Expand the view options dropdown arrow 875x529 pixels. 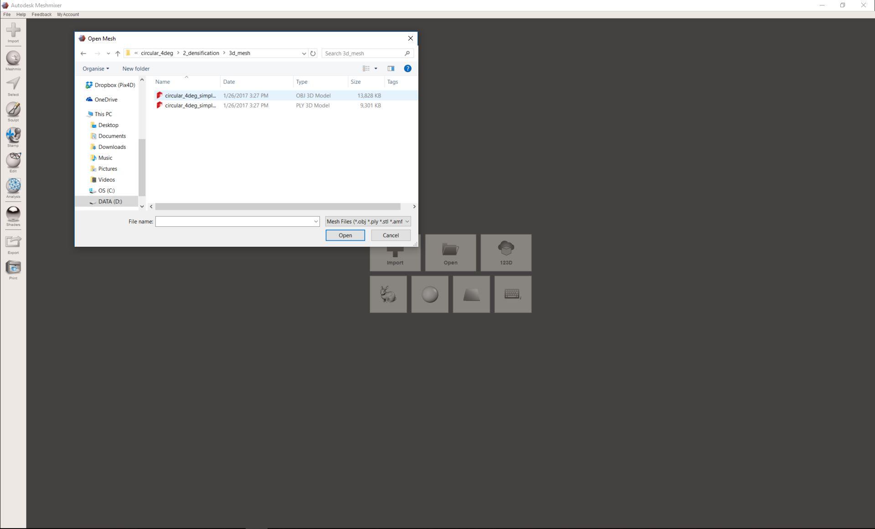point(376,69)
